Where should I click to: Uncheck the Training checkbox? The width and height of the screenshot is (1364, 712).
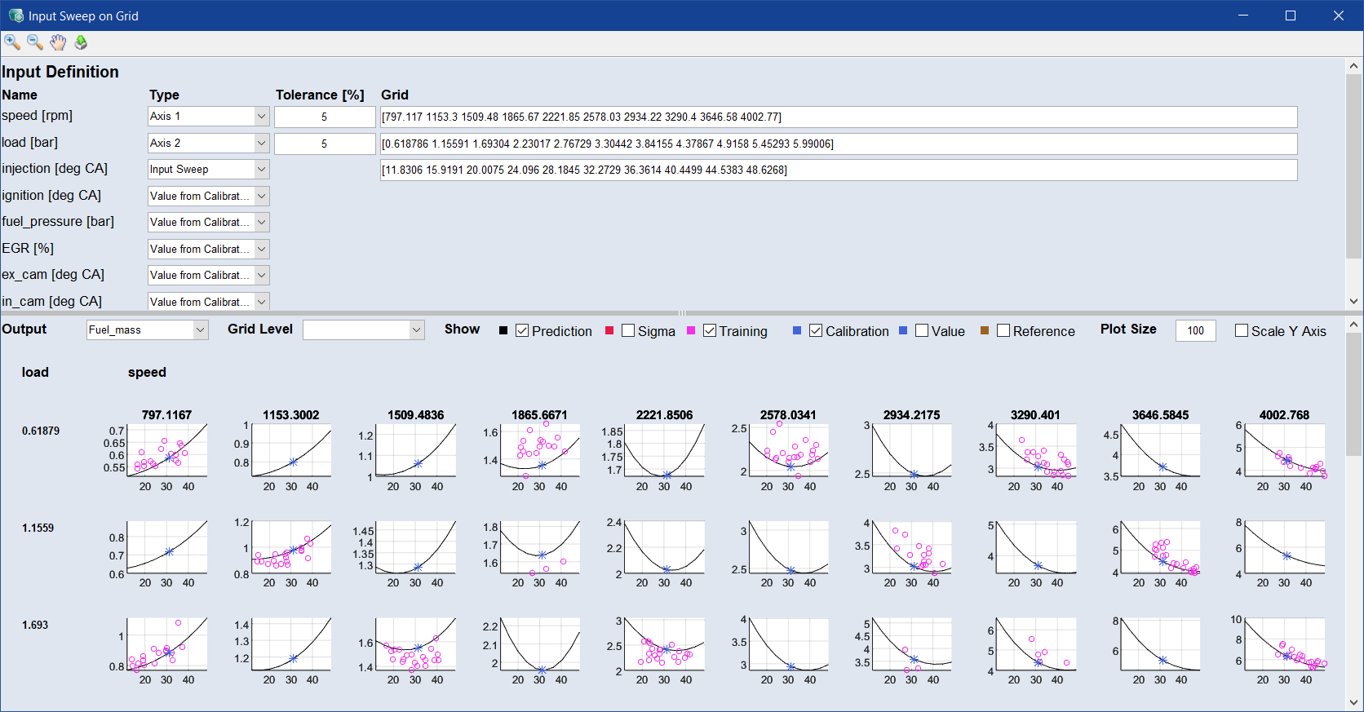(710, 330)
